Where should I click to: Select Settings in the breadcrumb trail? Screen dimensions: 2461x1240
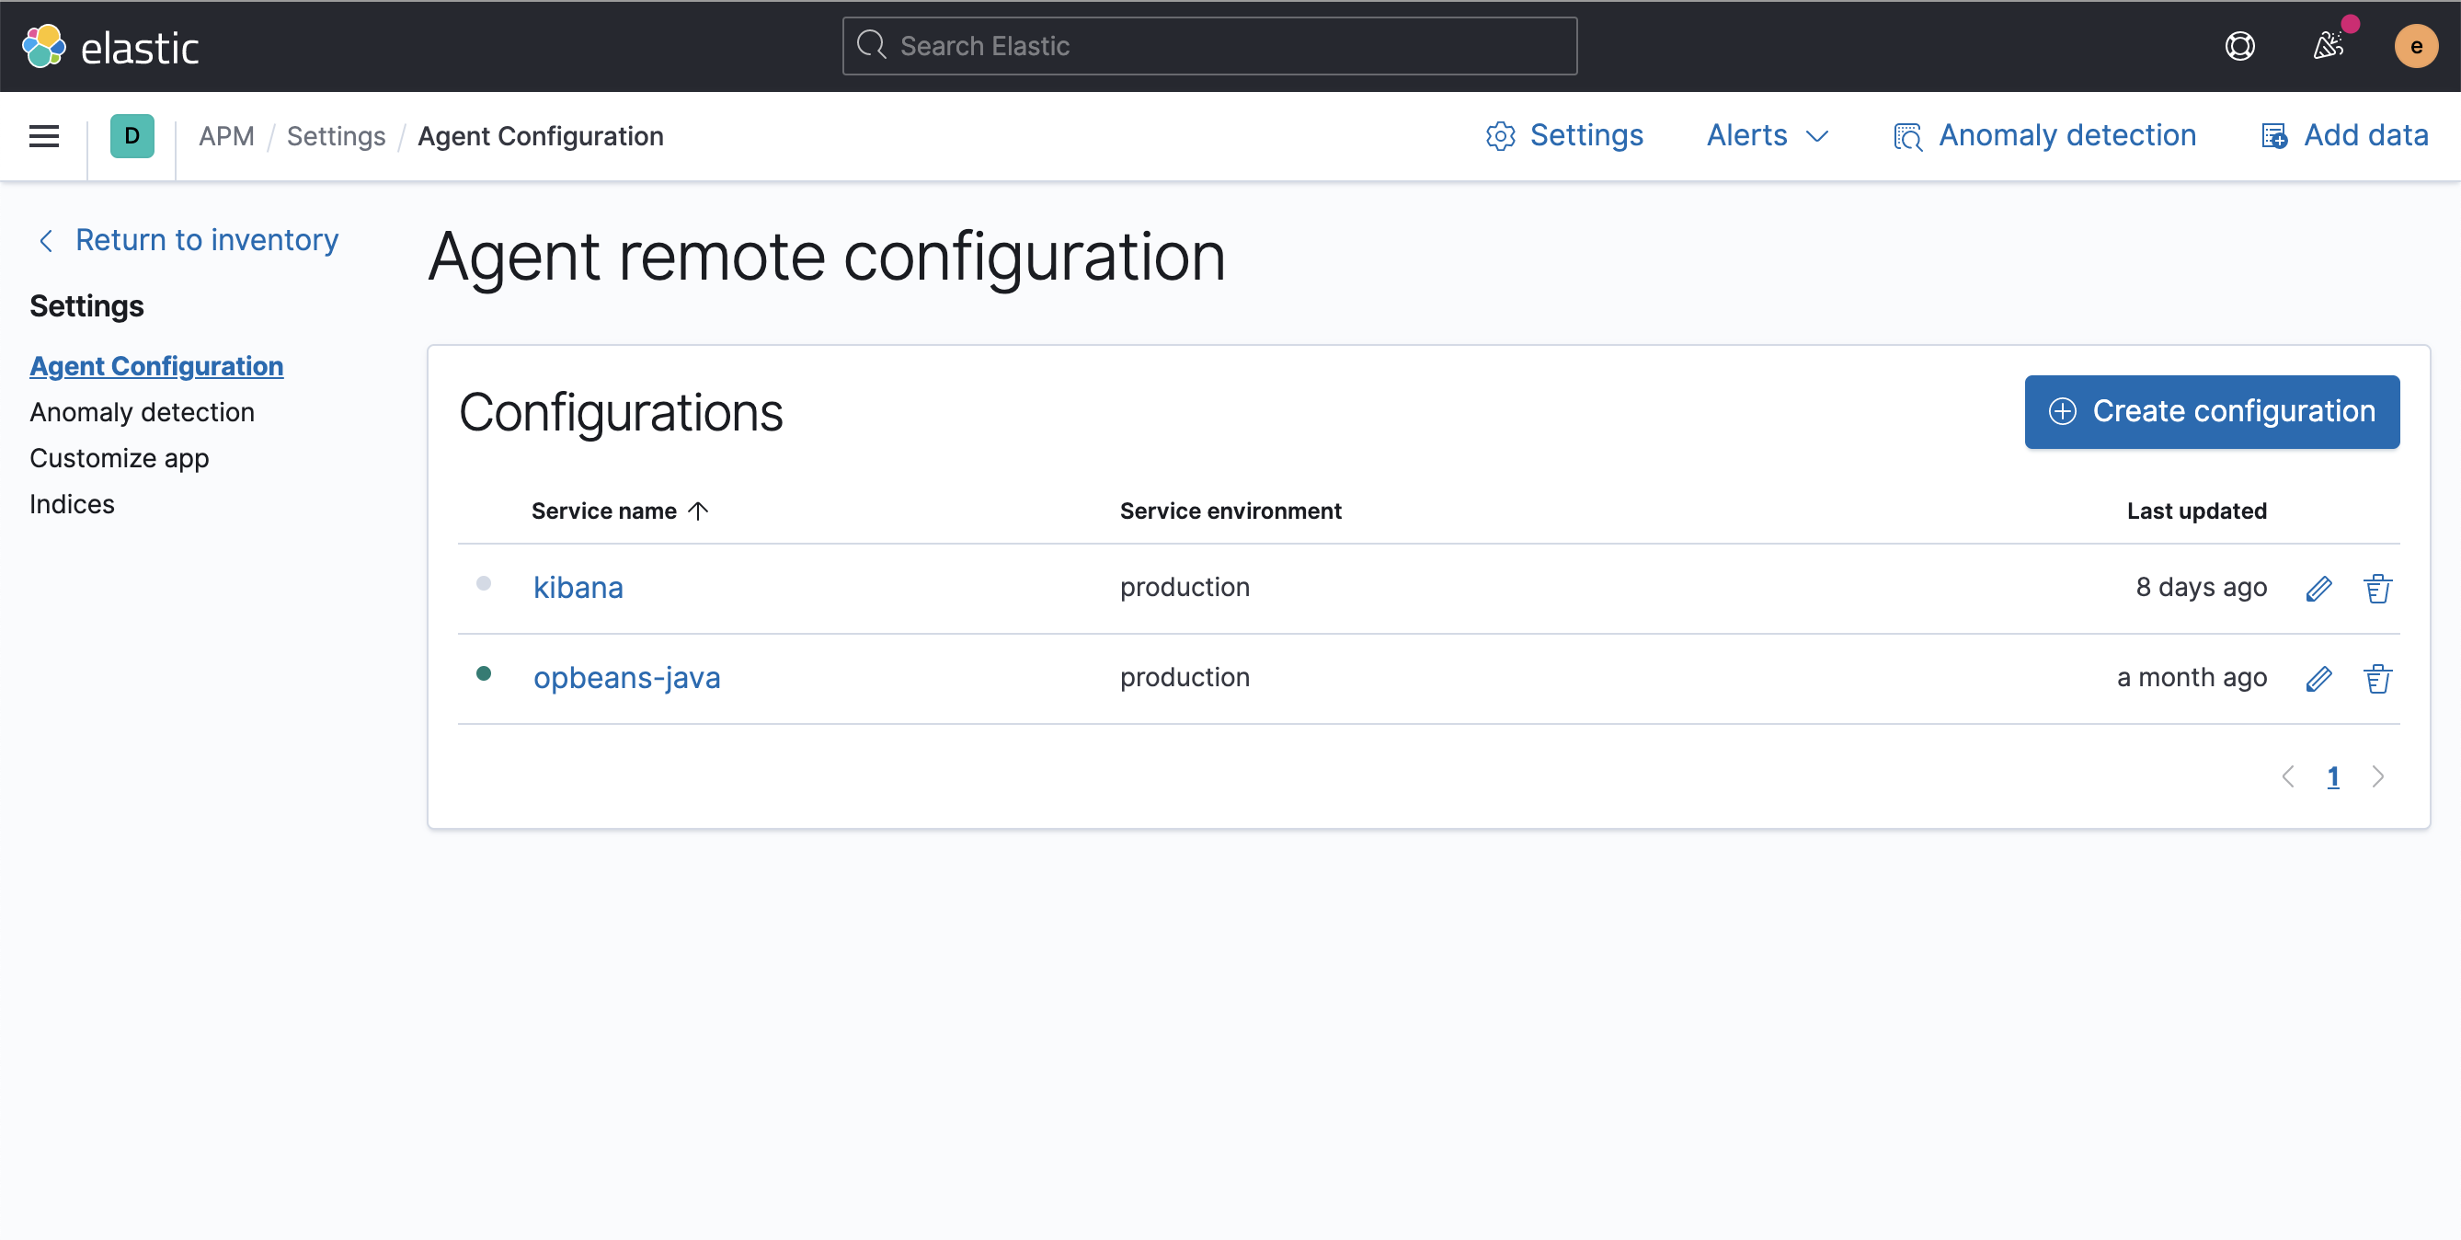point(336,135)
